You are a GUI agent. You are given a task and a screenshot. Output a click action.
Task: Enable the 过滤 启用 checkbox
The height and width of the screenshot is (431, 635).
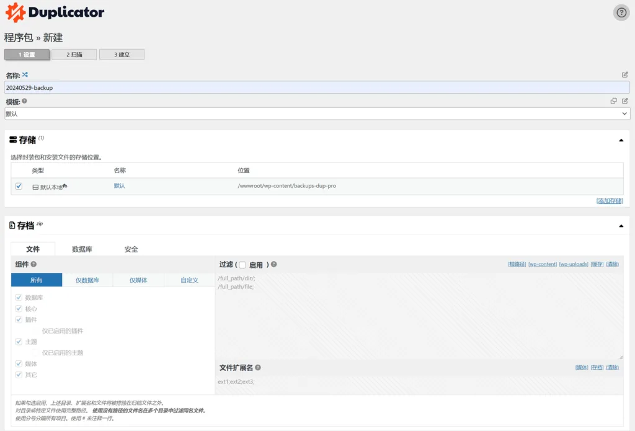click(x=242, y=265)
